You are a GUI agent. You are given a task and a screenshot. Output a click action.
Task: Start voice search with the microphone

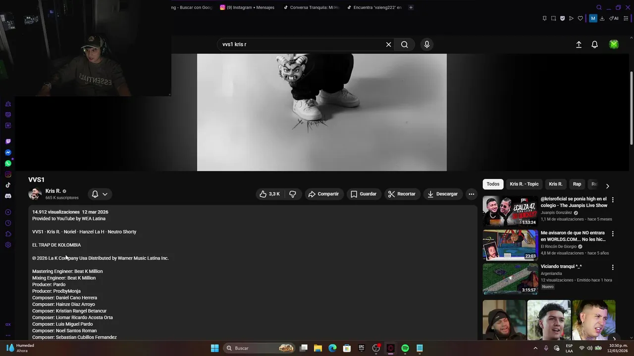(427, 44)
